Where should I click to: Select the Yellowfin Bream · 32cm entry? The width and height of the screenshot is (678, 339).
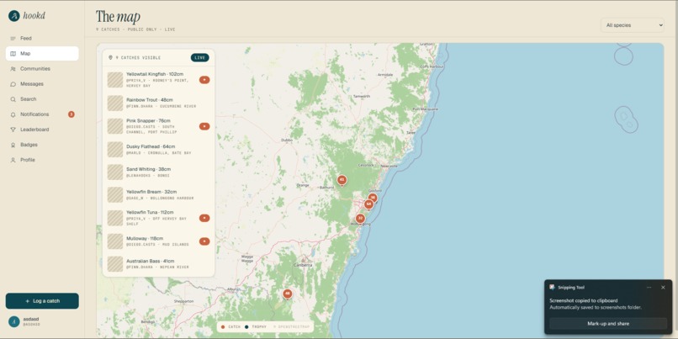click(x=158, y=195)
